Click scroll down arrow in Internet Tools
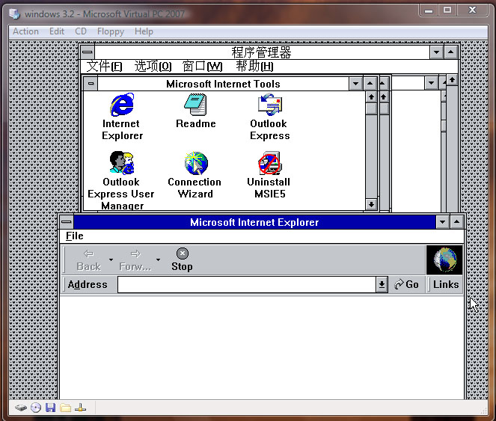This screenshot has height=421, width=496. pyautogui.click(x=371, y=205)
